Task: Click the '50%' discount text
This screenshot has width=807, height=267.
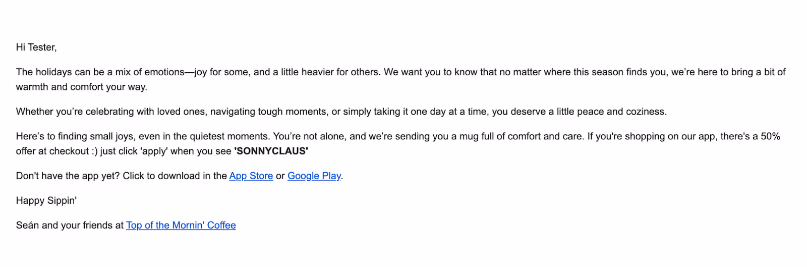Action: [x=770, y=136]
